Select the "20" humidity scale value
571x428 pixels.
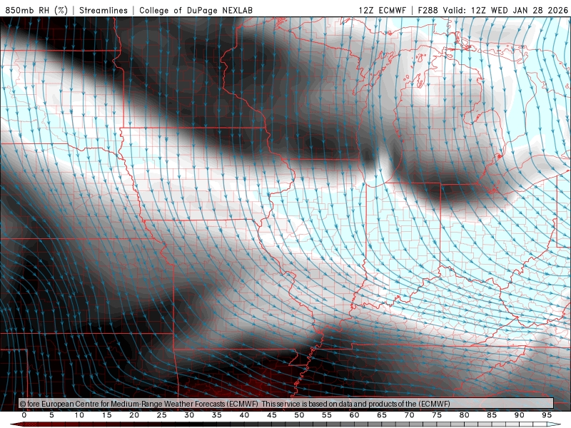click(x=134, y=415)
